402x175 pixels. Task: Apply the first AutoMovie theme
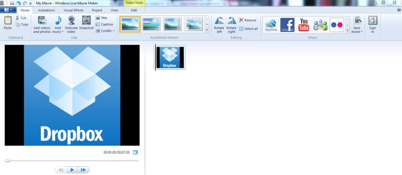pos(130,24)
